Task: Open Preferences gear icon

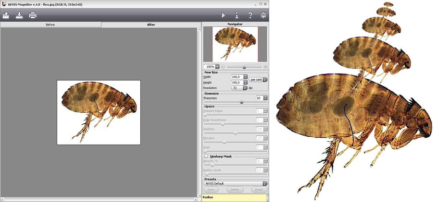Action: coord(263,15)
